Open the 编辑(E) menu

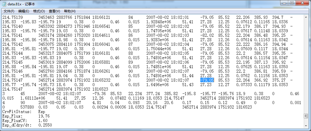[24, 11]
